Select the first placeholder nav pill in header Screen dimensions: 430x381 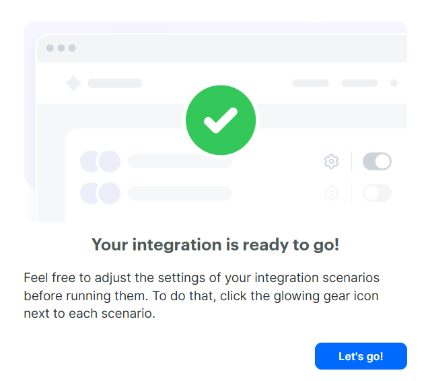point(310,83)
